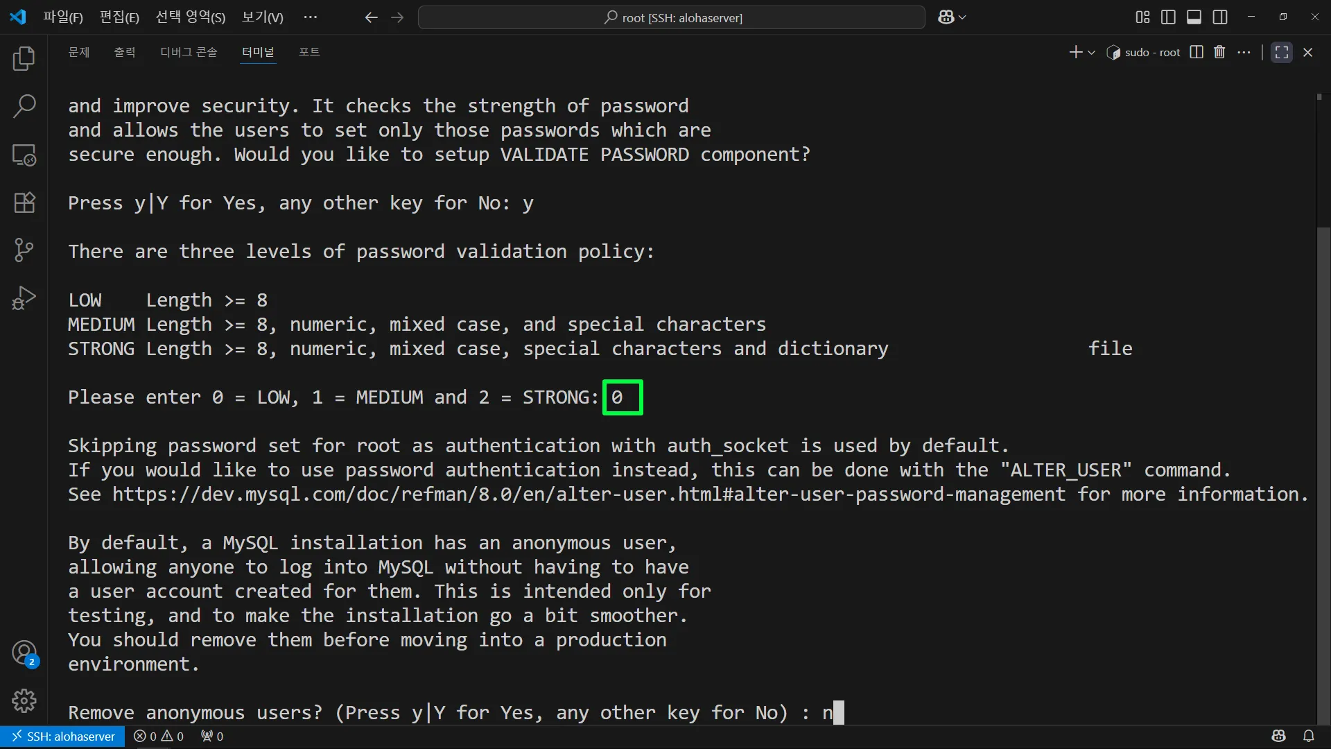The height and width of the screenshot is (749, 1331).
Task: Open the dev.mysql.com alter-user documentation link
Action: (588, 494)
